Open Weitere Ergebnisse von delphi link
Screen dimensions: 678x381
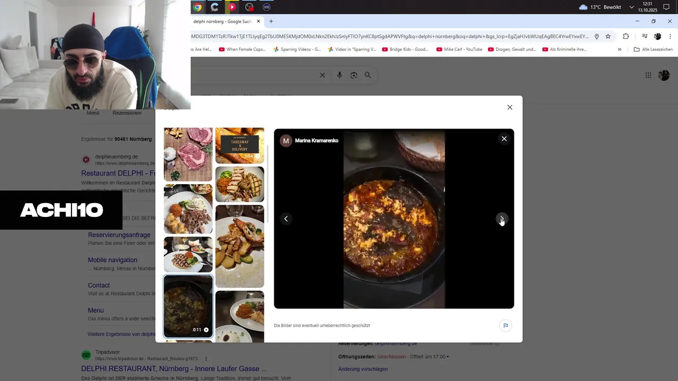[x=121, y=334]
